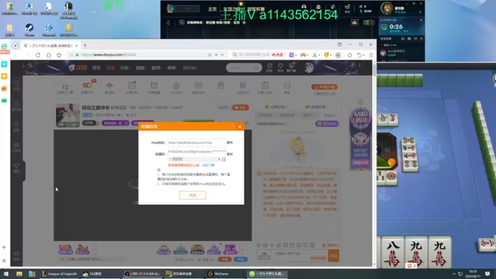This screenshot has height=279, width=496.
Task: Bookmark this page with the star icon
Action: (x=59, y=55)
